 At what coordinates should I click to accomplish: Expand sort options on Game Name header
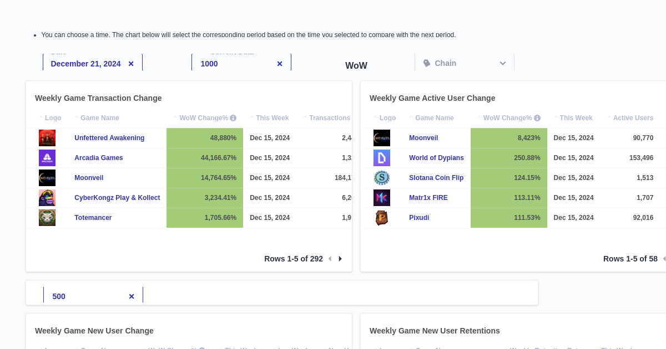[x=77, y=117]
